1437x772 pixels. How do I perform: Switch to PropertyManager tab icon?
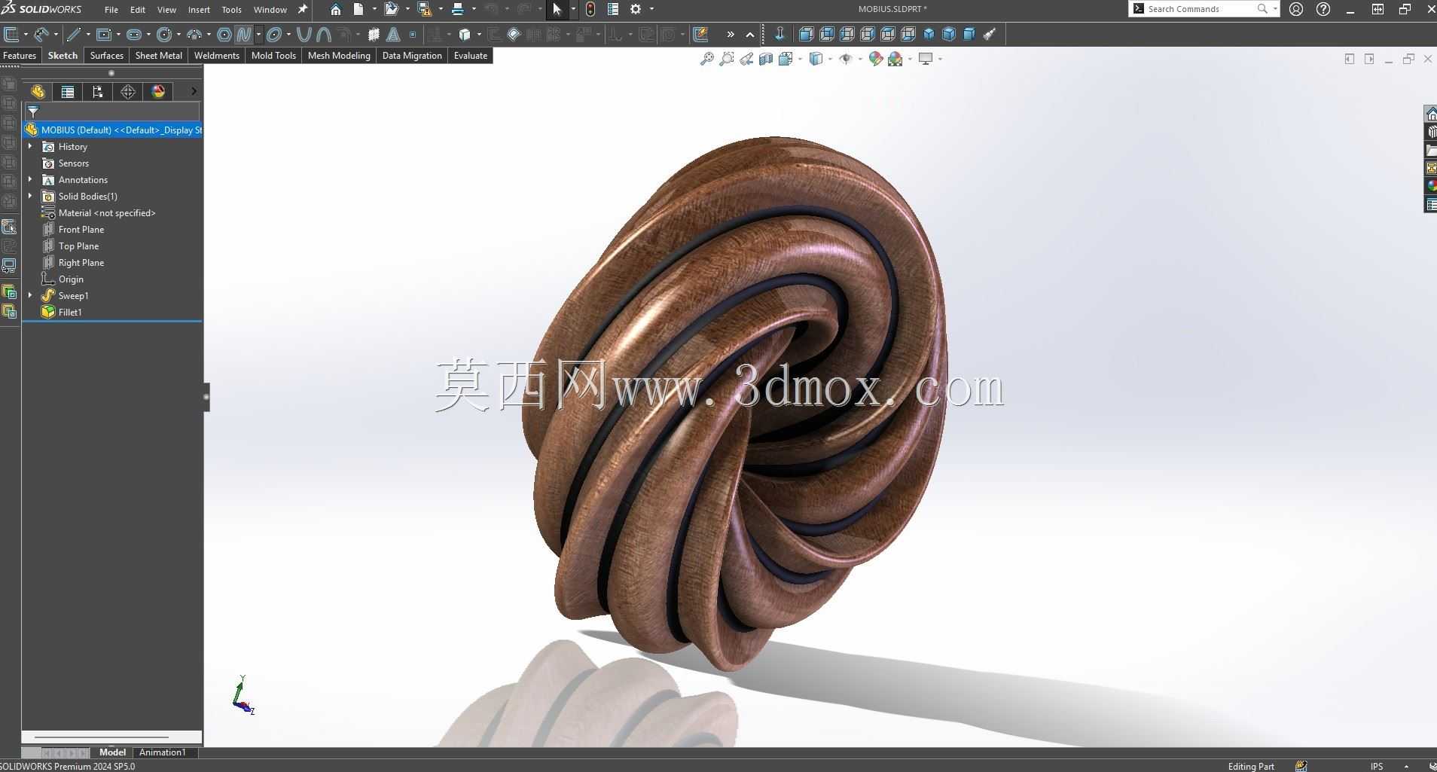pos(68,92)
